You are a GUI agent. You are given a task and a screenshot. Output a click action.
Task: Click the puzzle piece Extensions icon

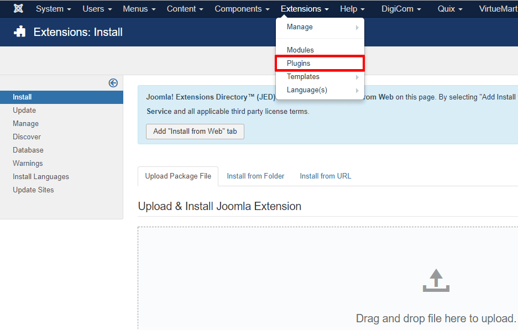coord(20,32)
